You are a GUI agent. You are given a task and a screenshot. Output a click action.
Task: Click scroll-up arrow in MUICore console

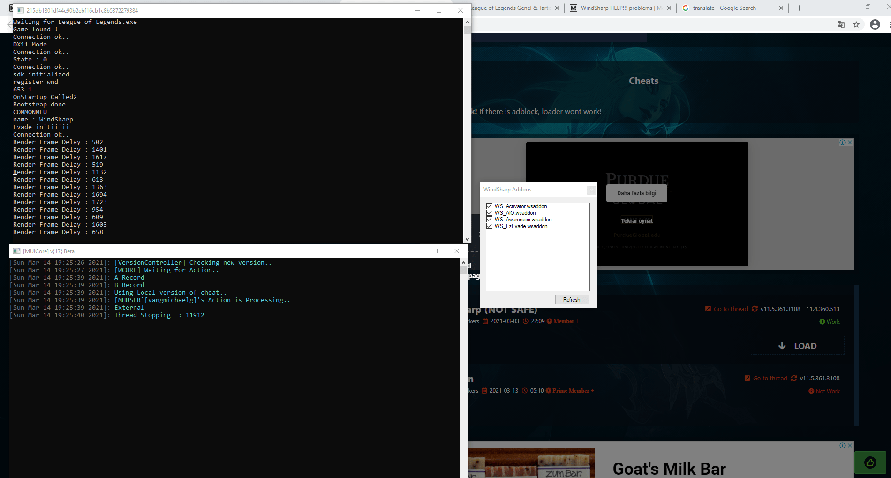tap(463, 263)
